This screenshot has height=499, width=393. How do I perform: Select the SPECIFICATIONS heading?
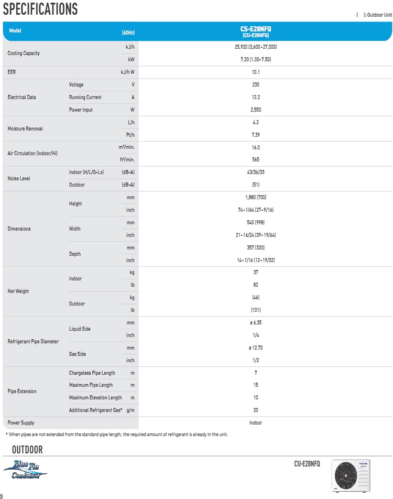click(x=40, y=9)
